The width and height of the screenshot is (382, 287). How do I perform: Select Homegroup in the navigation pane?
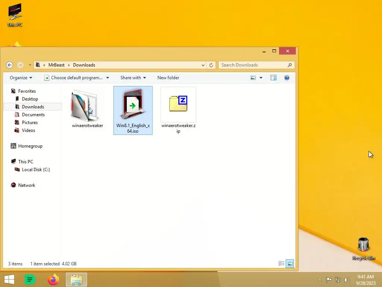coord(30,146)
